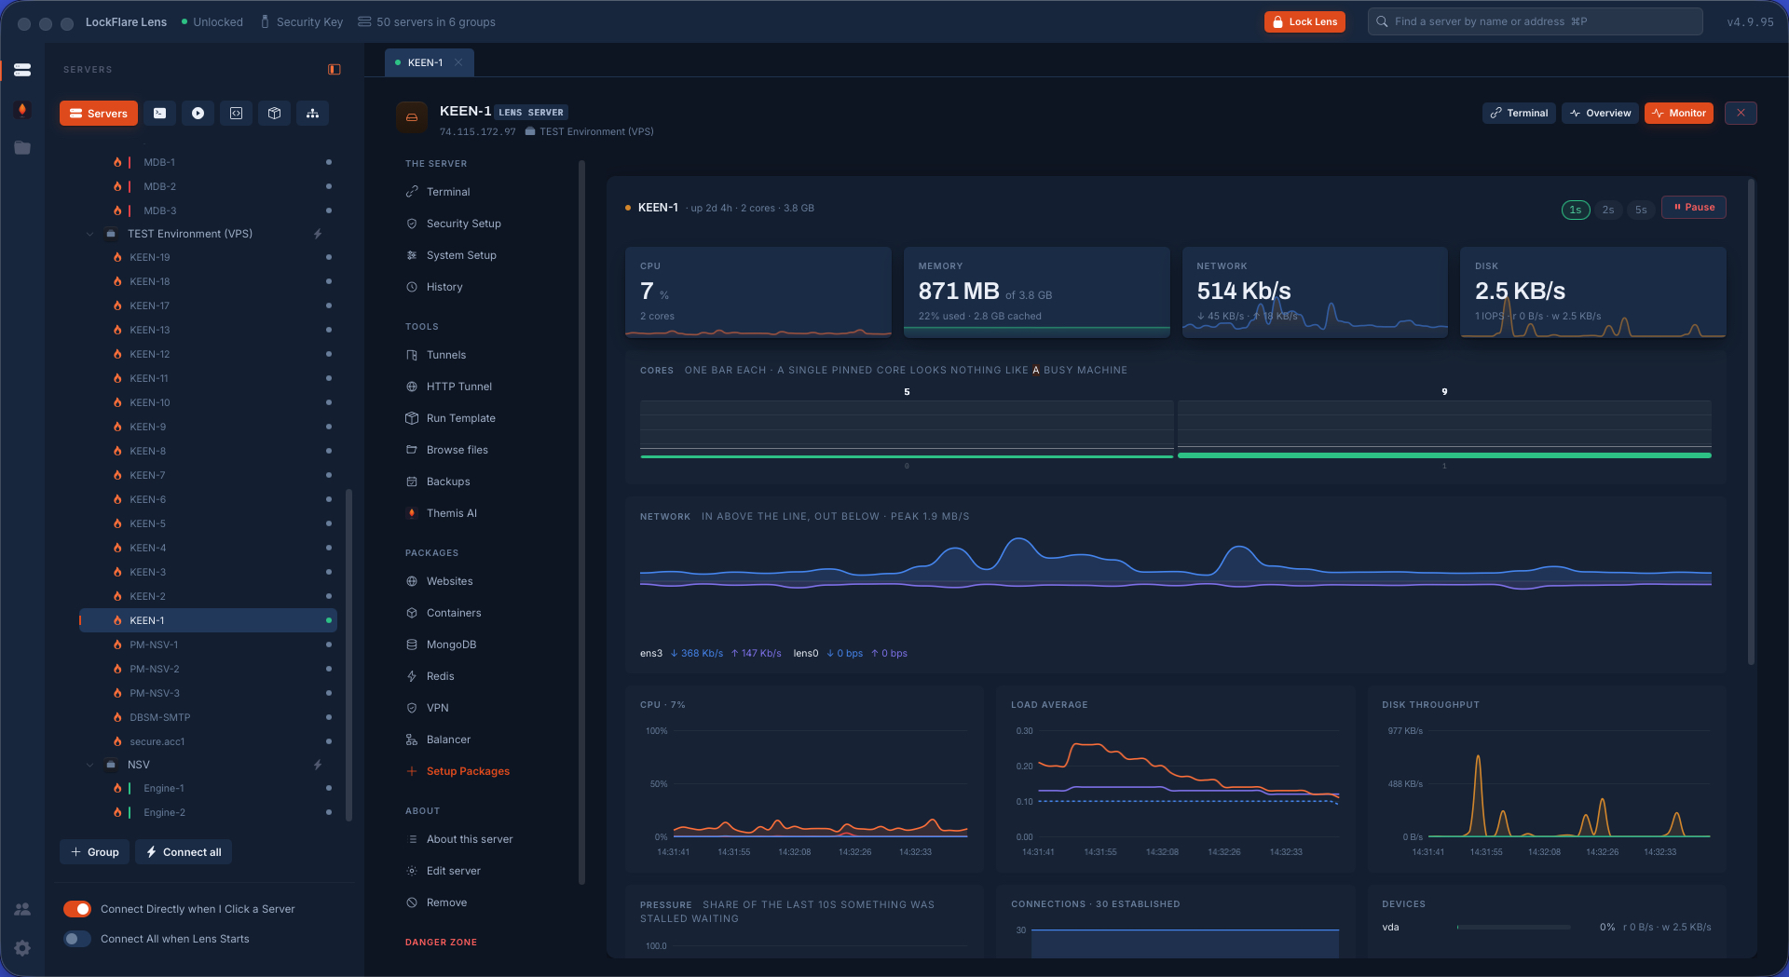Collapse the TEST Environment (VPS) group
Image resolution: width=1789 pixels, height=977 pixels.
[x=90, y=234]
